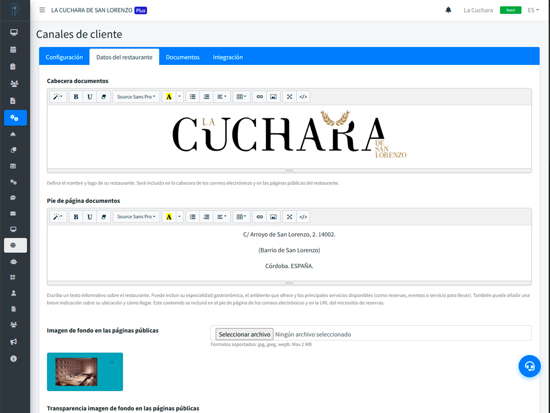Toggle numbered list in Cabecera editor
Screen dimensions: 550x413
pyautogui.click(x=206, y=97)
